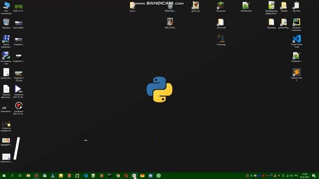Select the IMG_2015 cat photo thumbnail
The width and height of the screenshot is (319, 179).
coord(170,23)
